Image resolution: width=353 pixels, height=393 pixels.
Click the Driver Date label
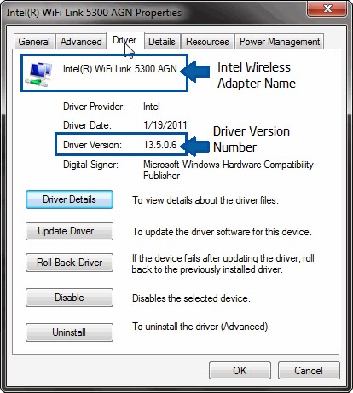point(87,125)
